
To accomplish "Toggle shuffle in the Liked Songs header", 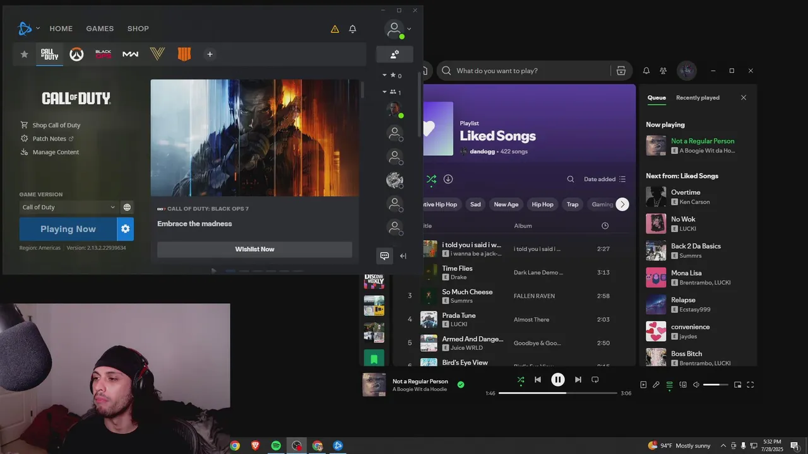I will coord(431,179).
